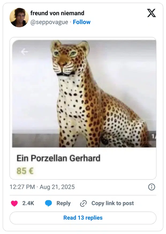
Task: Click the @seppovague handle
Action: 49,22
